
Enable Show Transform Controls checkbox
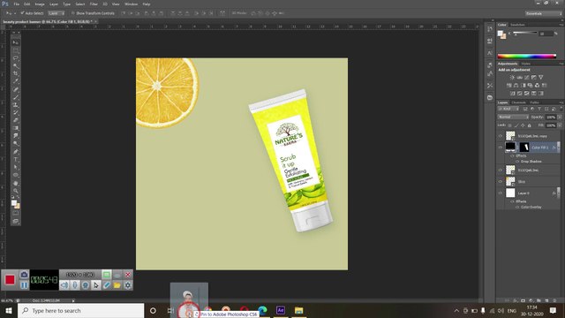coord(72,13)
